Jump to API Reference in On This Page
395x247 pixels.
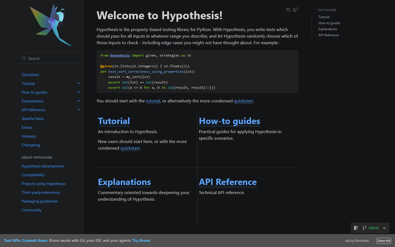(328, 35)
